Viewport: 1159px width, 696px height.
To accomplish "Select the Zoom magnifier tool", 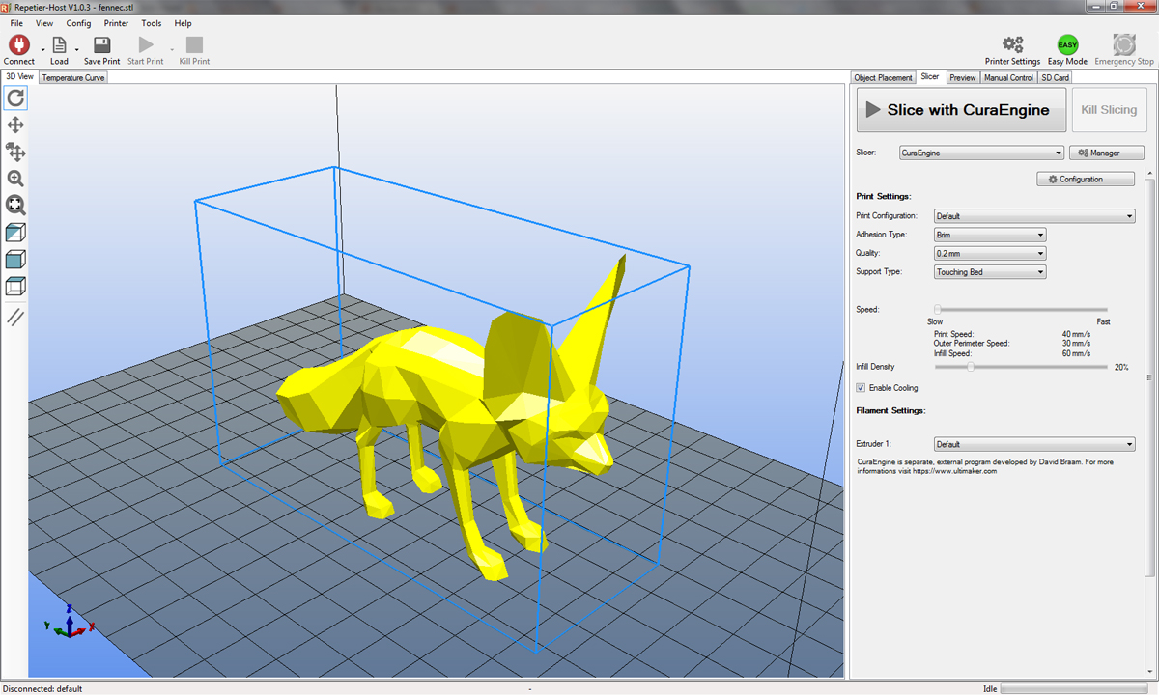I will click(x=15, y=179).
